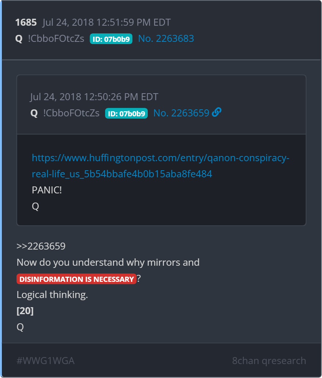Click the Jul 24, 2018 12:51:59 PM timestamp
This screenshot has height=378, width=322.
(107, 22)
